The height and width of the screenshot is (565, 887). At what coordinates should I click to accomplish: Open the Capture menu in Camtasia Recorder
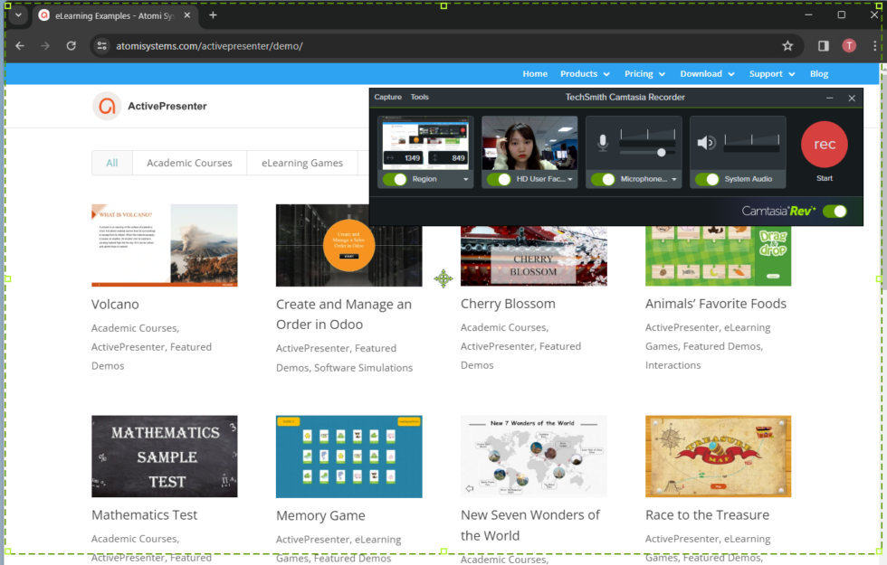[387, 97]
